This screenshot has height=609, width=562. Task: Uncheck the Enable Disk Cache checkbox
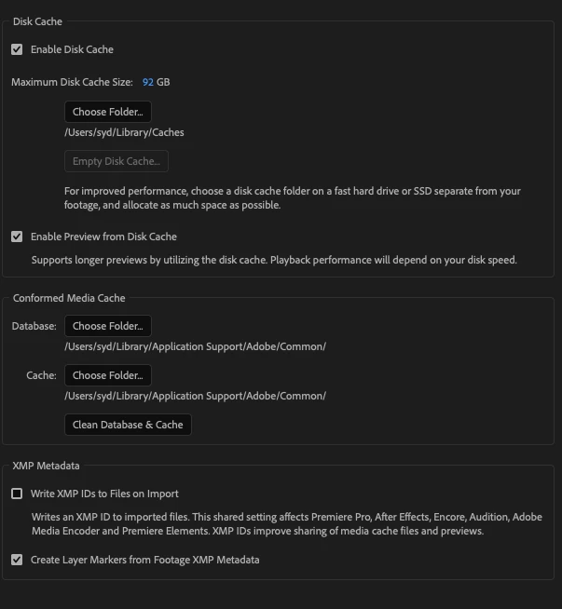point(17,49)
